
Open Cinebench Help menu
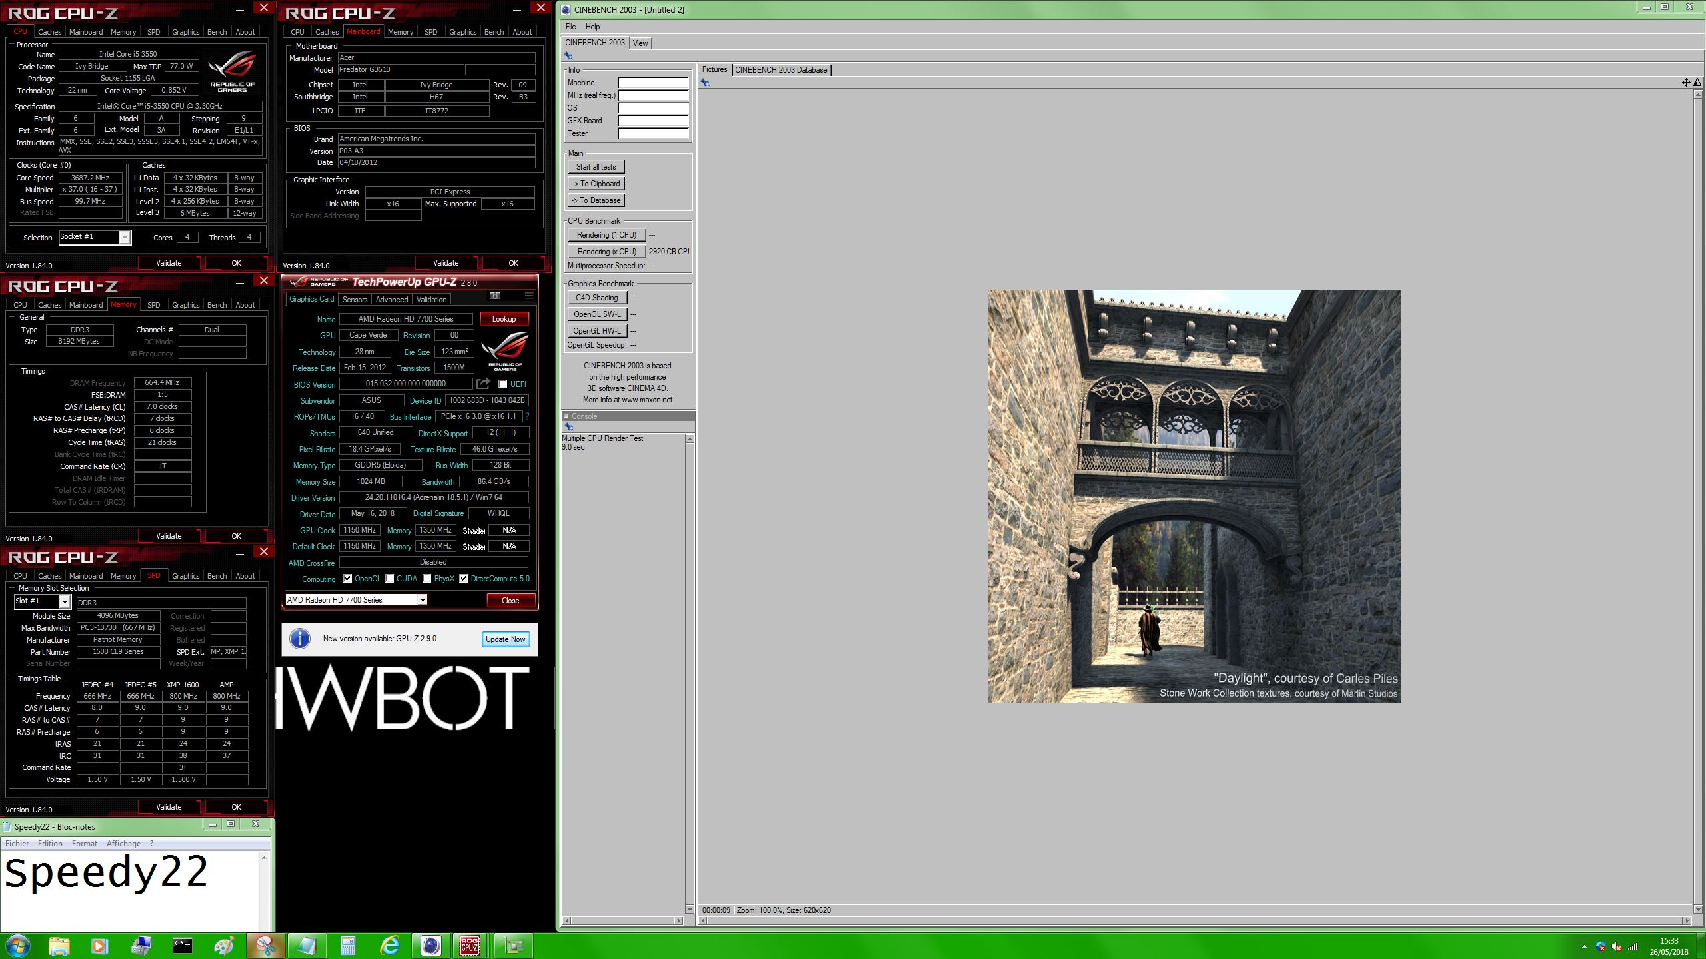[x=592, y=27]
